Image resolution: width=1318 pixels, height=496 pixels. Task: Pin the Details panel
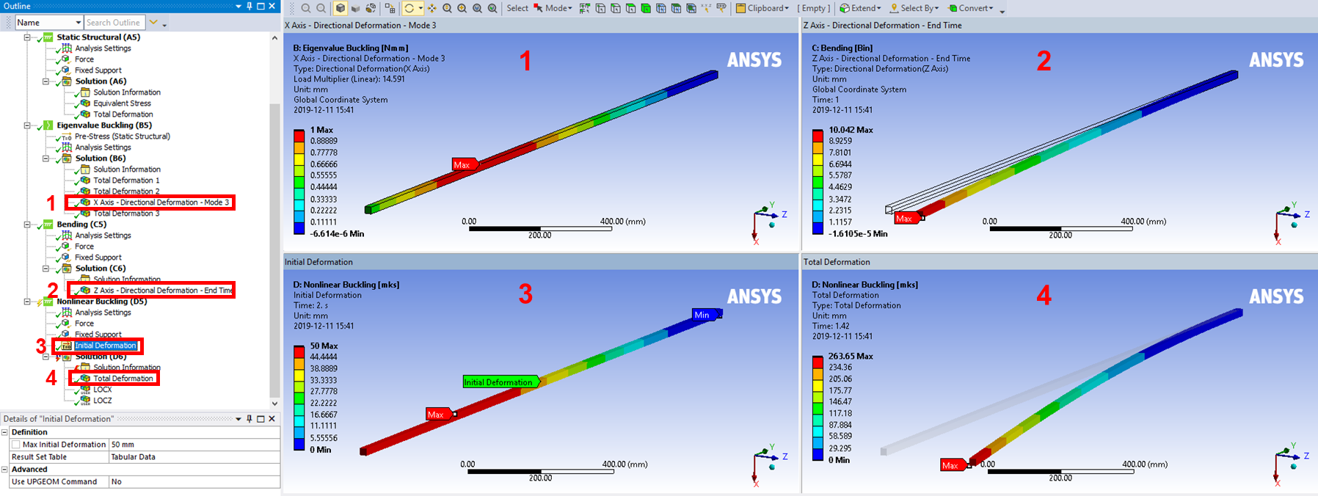[250, 419]
